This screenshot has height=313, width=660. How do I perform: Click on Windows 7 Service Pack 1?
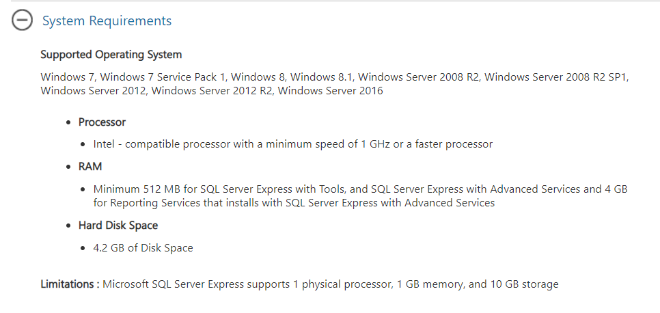coord(163,77)
